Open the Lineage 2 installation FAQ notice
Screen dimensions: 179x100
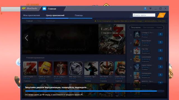130,21
